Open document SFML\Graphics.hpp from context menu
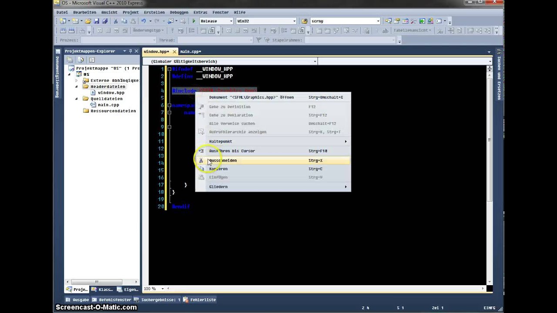The height and width of the screenshot is (313, 557). (x=273, y=97)
